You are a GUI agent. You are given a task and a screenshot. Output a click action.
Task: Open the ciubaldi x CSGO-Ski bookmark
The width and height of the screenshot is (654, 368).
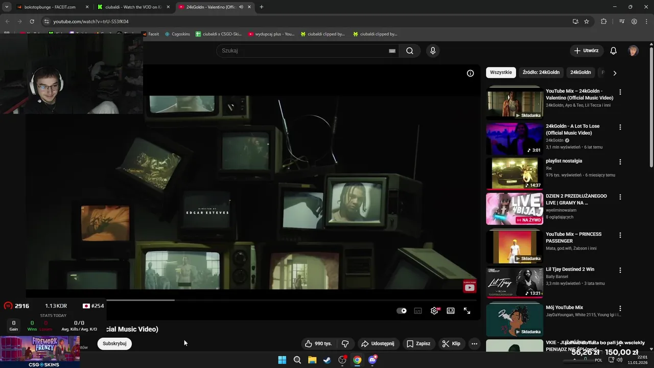coord(219,34)
